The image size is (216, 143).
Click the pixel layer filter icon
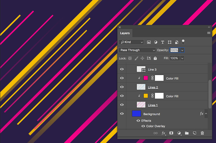[x=149, y=42]
